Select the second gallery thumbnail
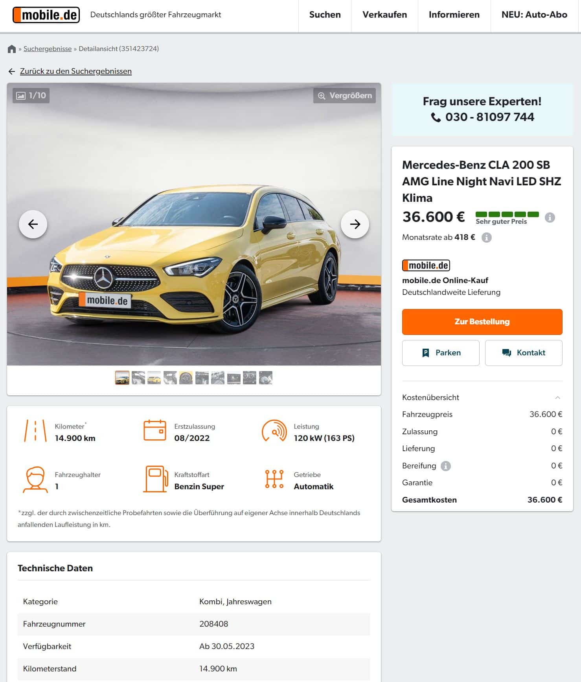 pyautogui.click(x=138, y=378)
